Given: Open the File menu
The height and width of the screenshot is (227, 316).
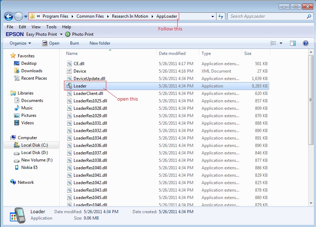Looking at the screenshot, I should (x=10, y=27).
